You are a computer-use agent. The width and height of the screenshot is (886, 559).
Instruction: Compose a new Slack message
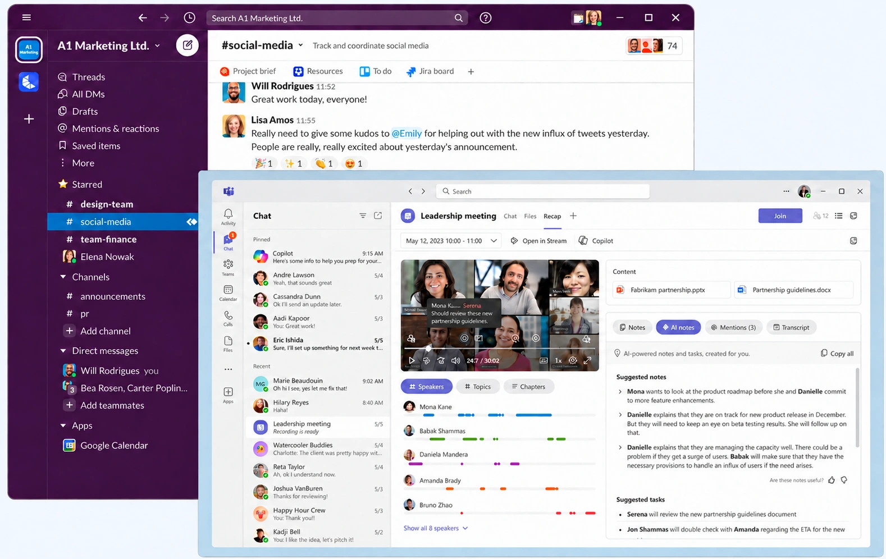pos(188,45)
